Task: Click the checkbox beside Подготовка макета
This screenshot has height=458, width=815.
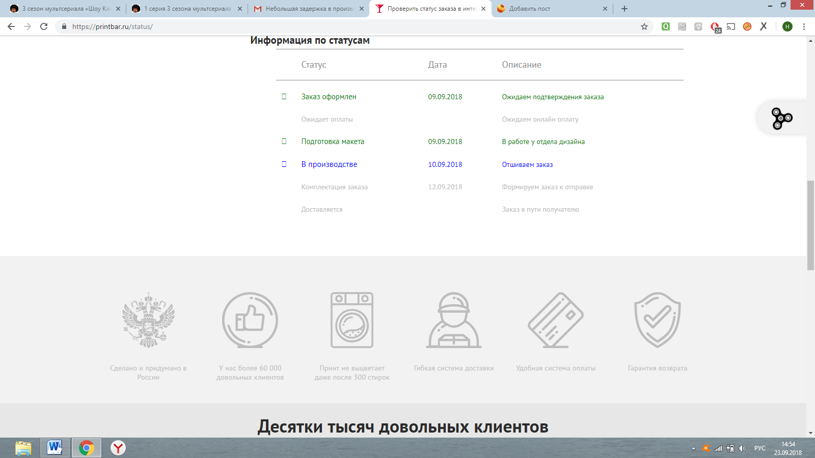Action: 284,141
